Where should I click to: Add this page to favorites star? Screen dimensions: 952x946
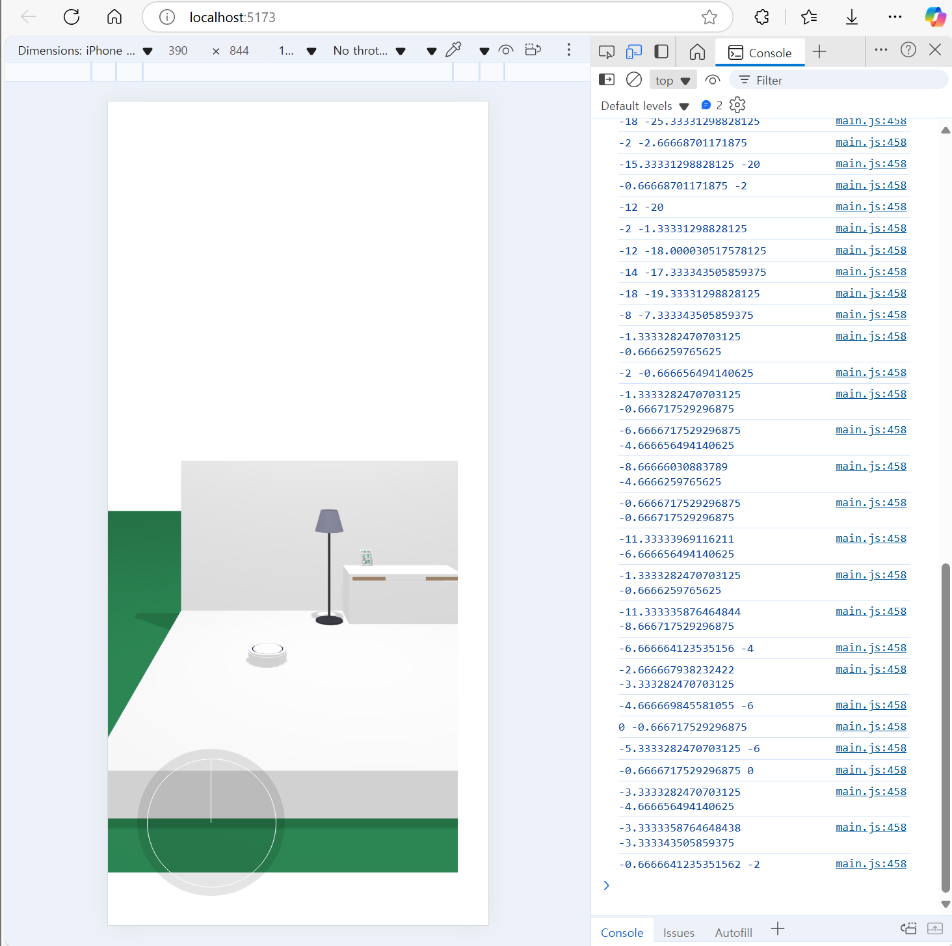709,17
